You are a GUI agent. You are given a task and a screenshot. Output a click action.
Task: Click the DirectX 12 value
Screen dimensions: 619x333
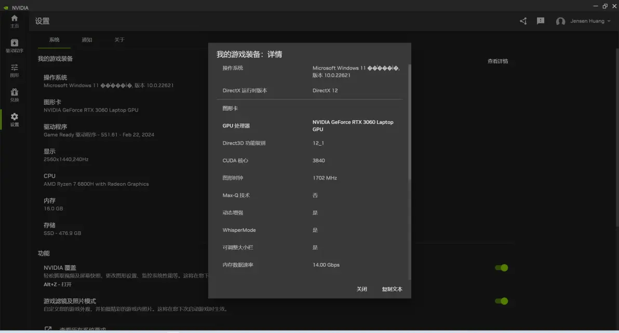[325, 90]
